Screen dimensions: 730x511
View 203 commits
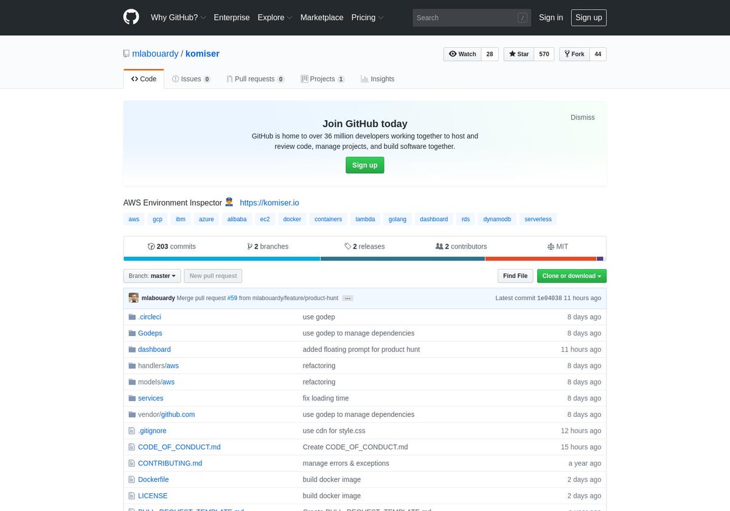pyautogui.click(x=172, y=247)
